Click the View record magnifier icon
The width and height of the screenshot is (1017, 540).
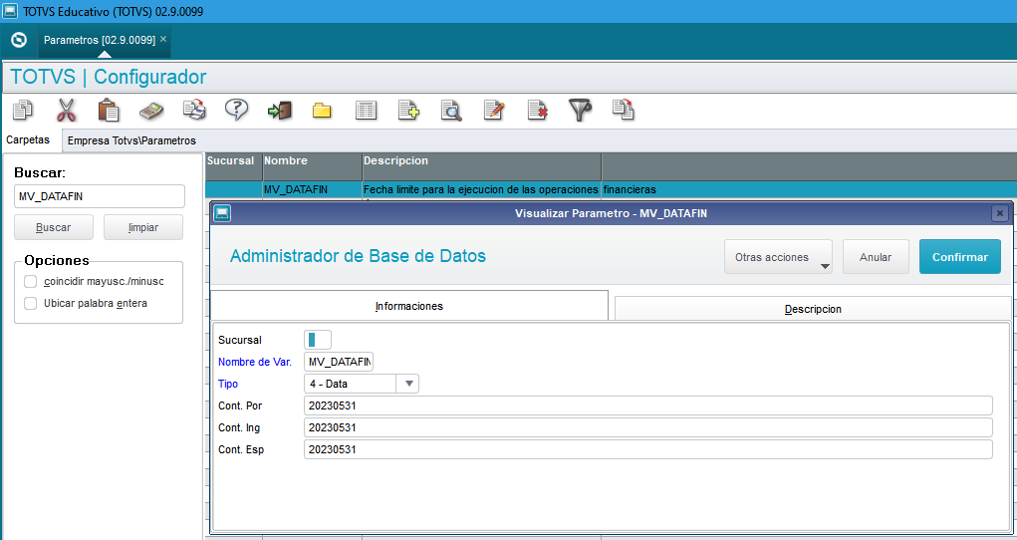click(451, 111)
